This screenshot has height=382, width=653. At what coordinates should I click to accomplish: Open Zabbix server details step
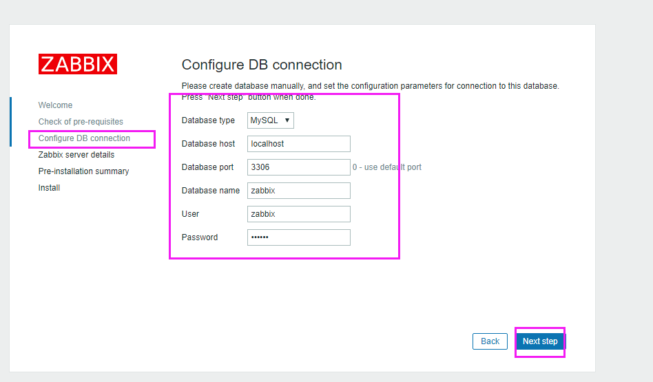pos(76,155)
